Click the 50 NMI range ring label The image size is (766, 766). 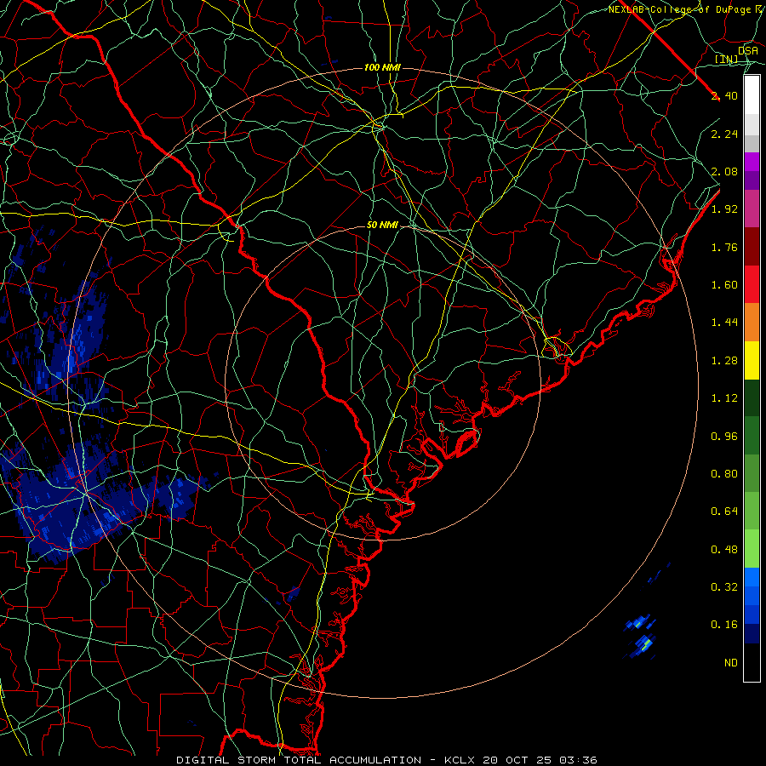point(382,226)
